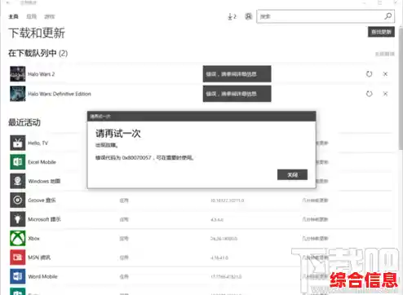Screen dimensions: 403x295
Task: Click the search magnifier icon
Action: (388, 16)
